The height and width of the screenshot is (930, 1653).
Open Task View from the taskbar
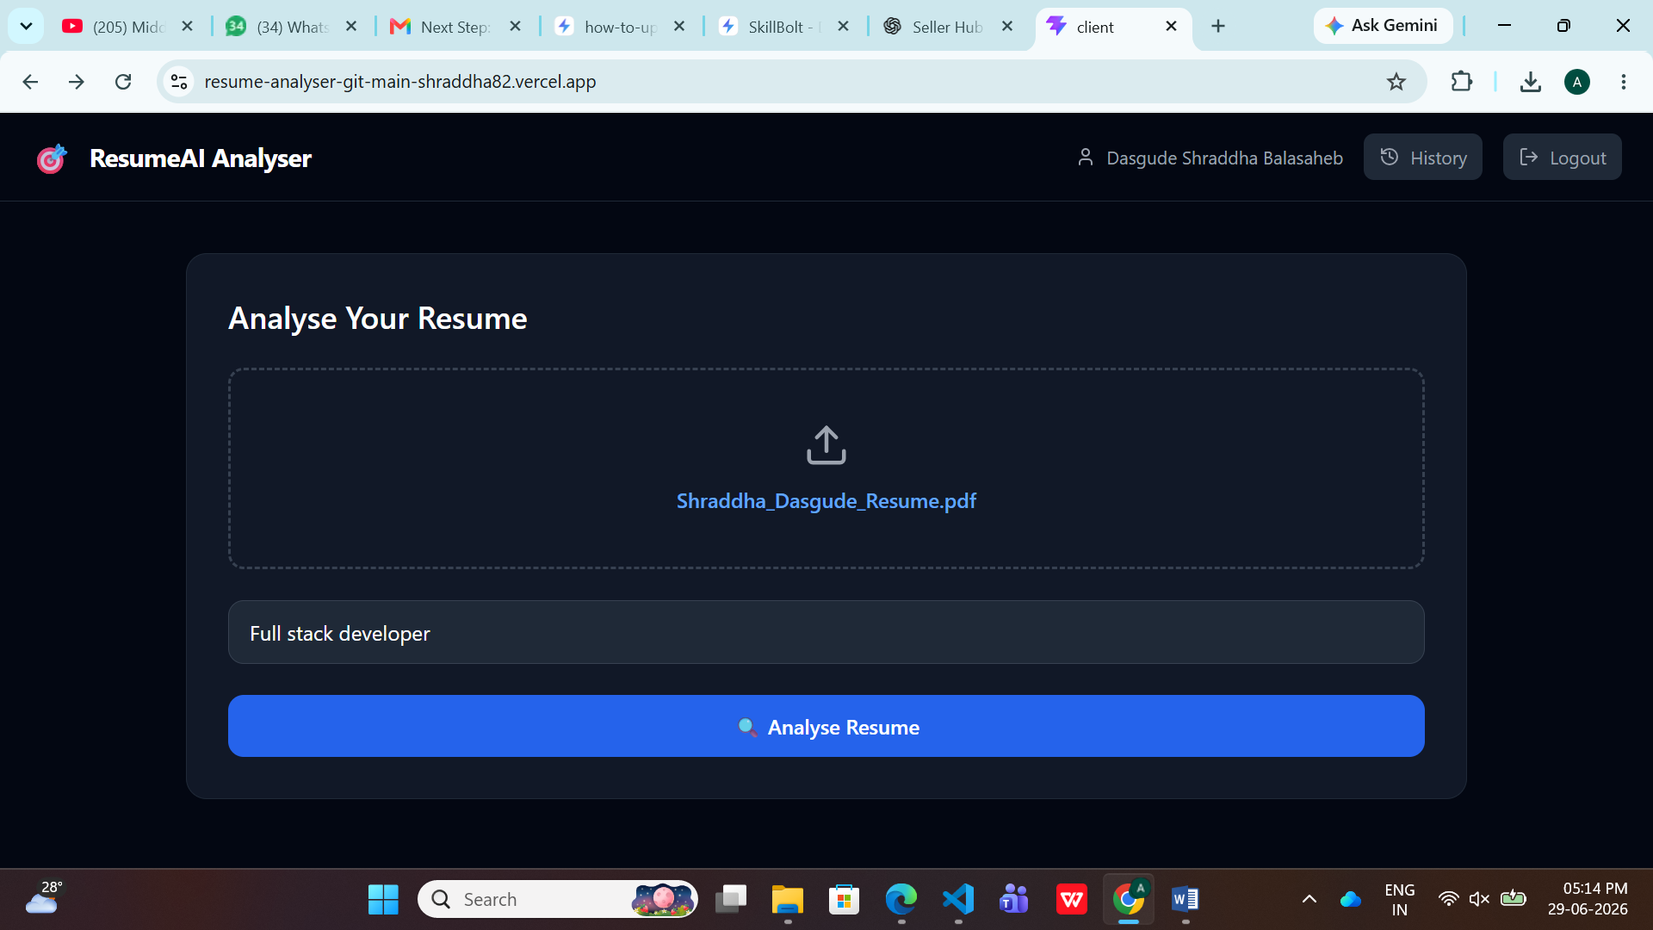731,900
